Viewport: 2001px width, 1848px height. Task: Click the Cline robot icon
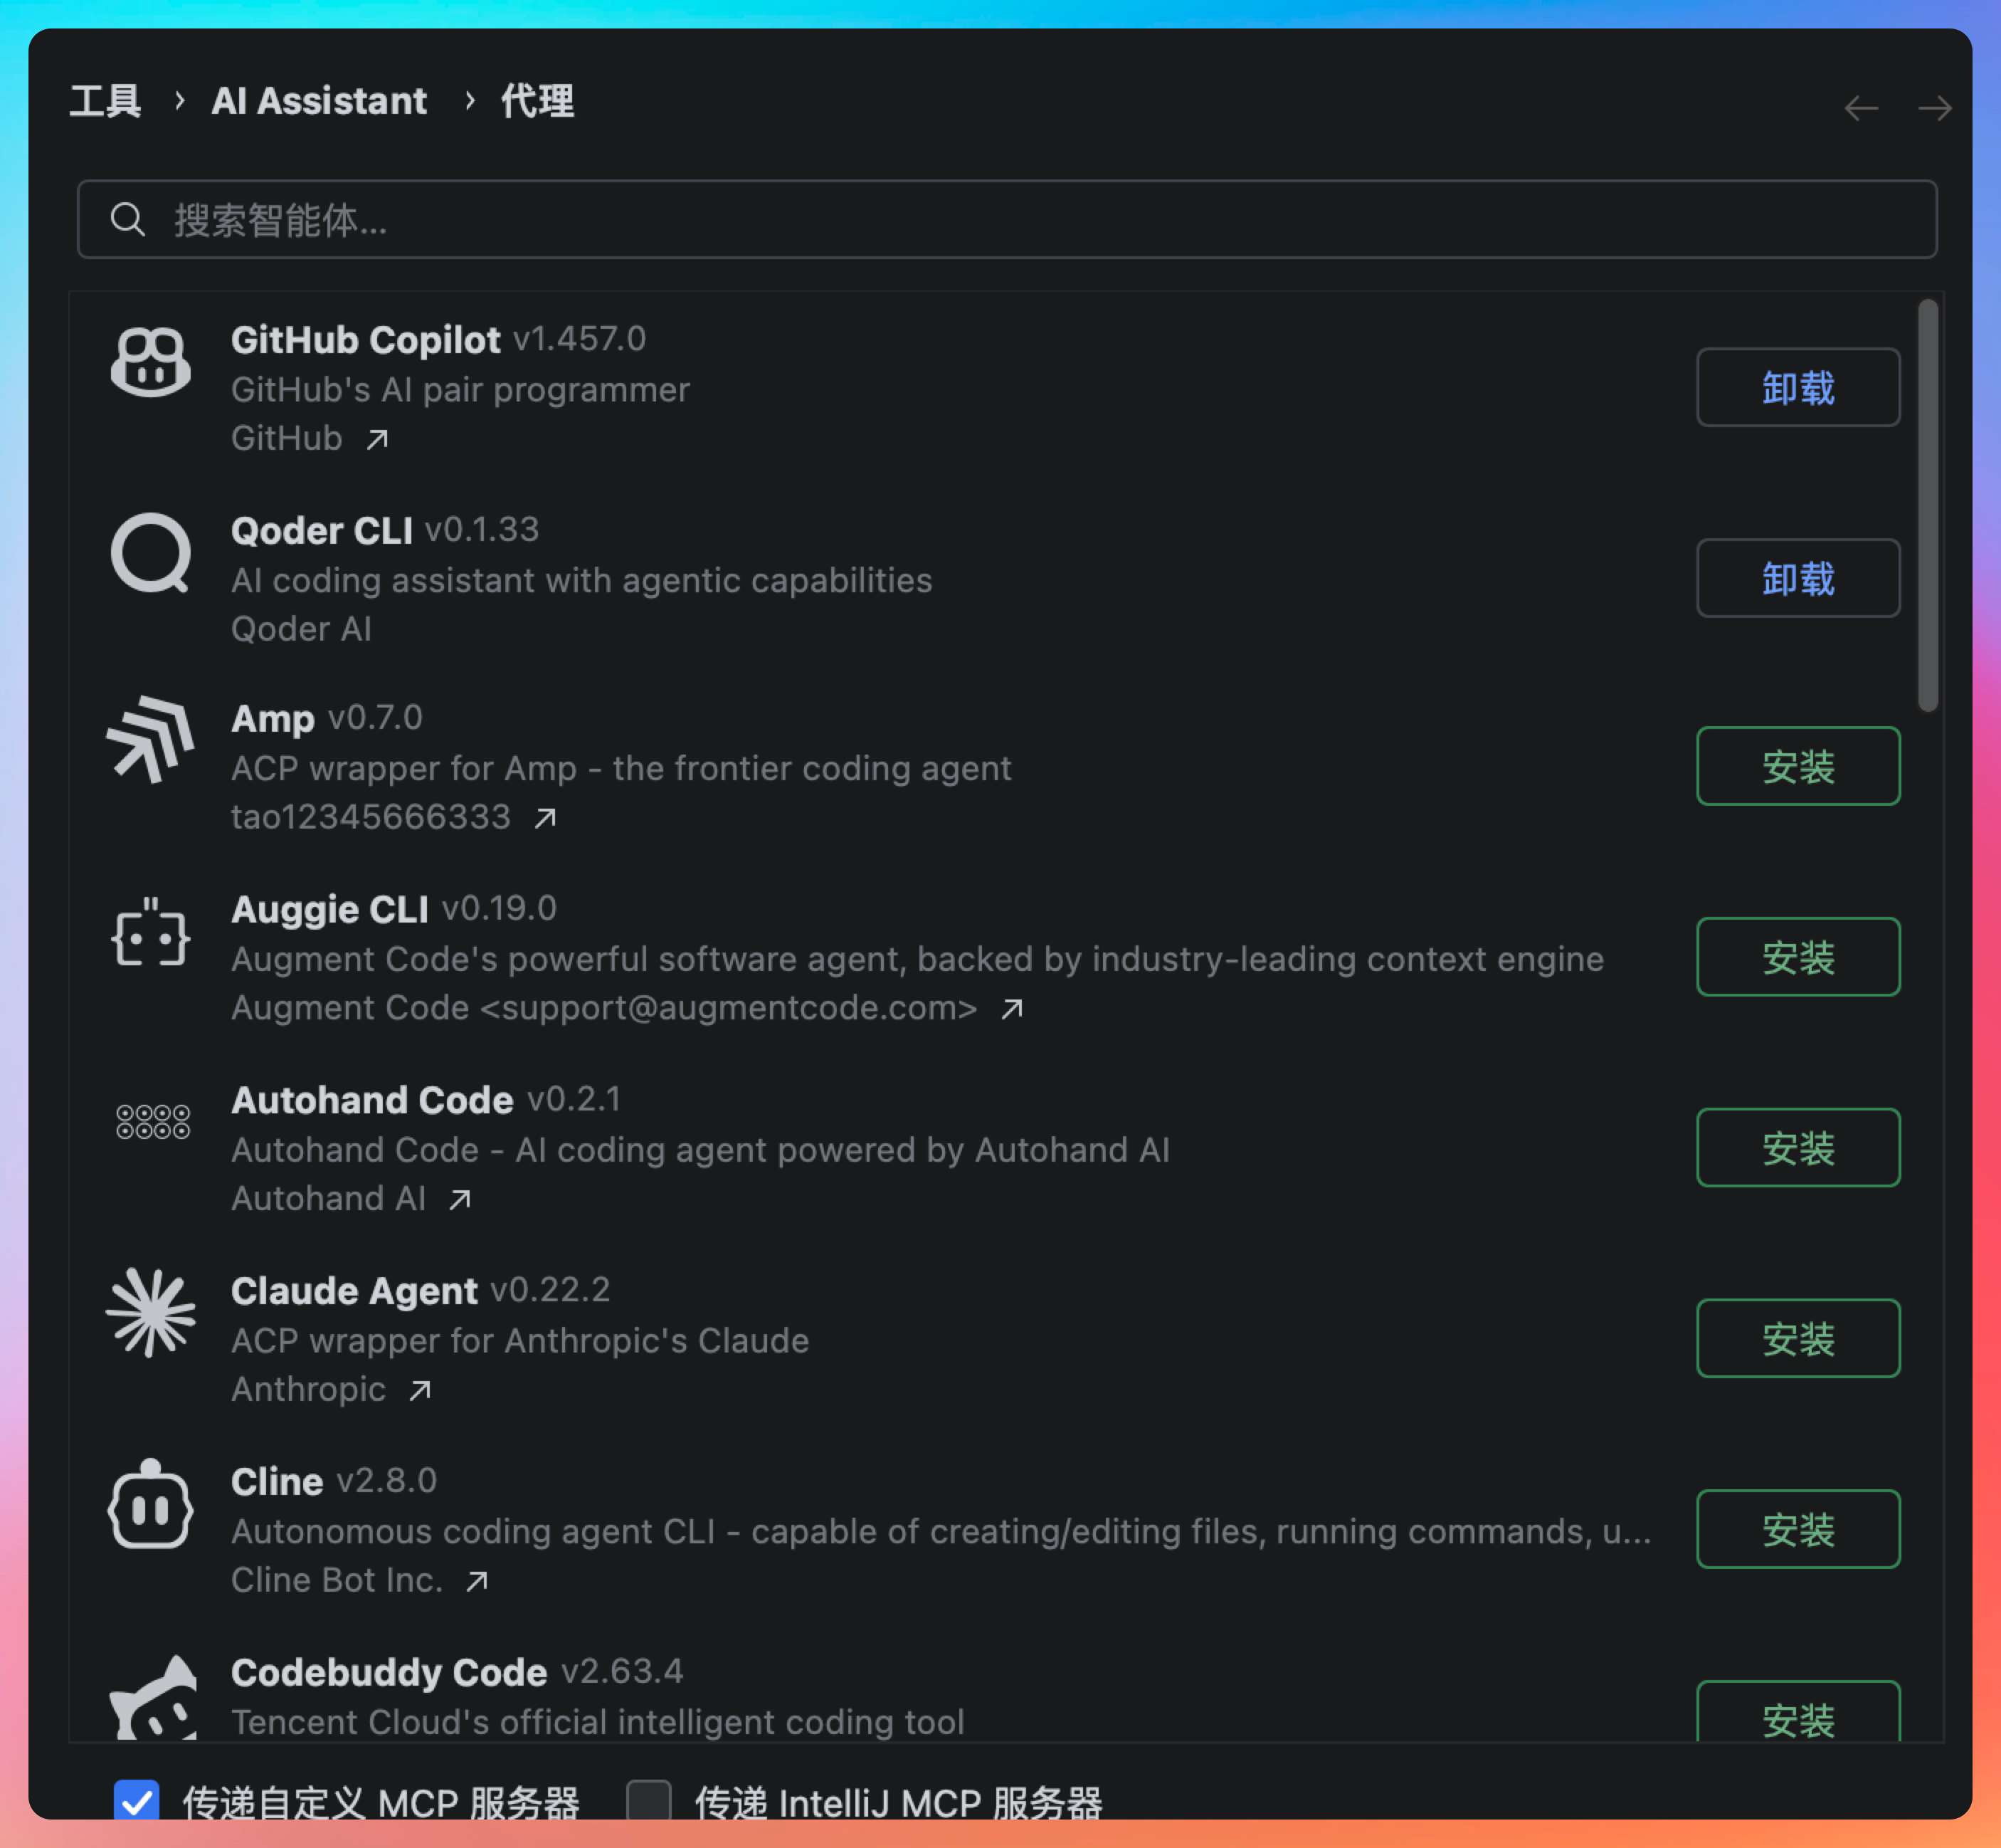(x=150, y=1505)
